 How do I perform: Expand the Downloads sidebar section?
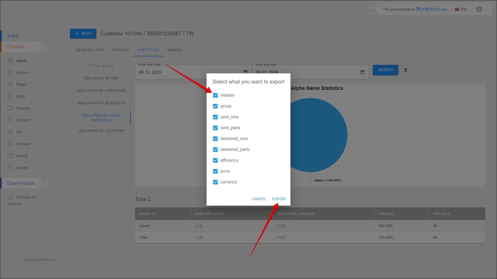pyautogui.click(x=21, y=183)
